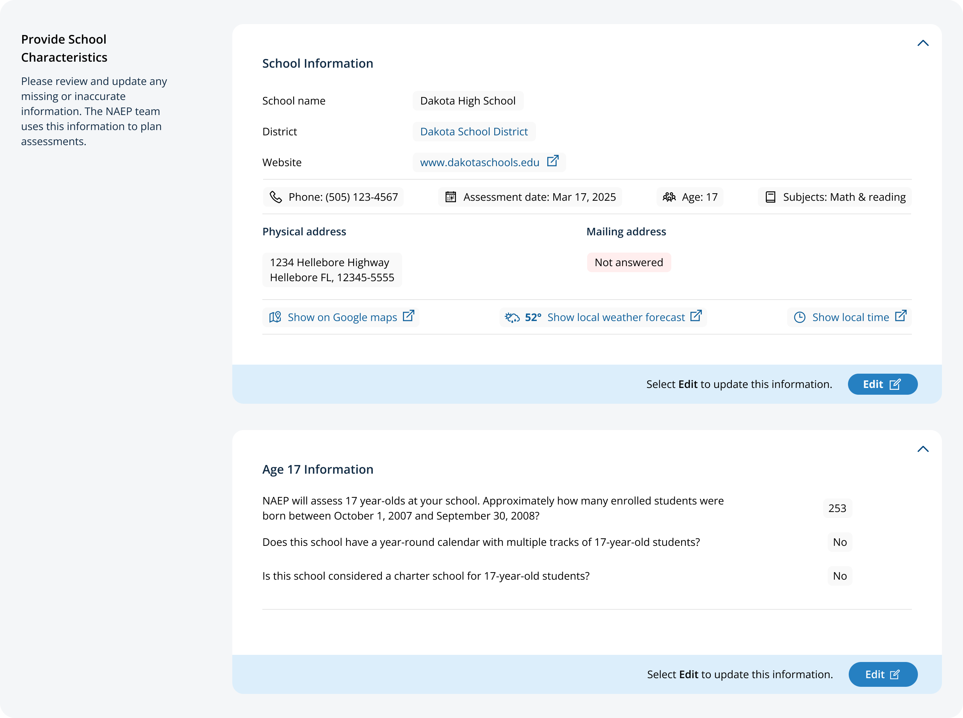This screenshot has width=963, height=718.
Task: Collapse the Age 17 Information section
Action: coord(923,449)
